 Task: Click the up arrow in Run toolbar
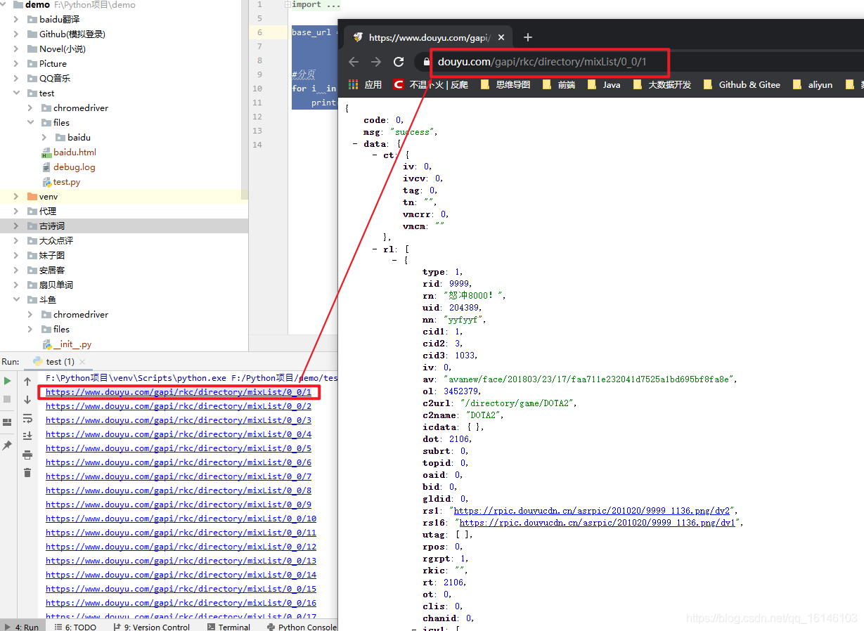click(x=27, y=382)
